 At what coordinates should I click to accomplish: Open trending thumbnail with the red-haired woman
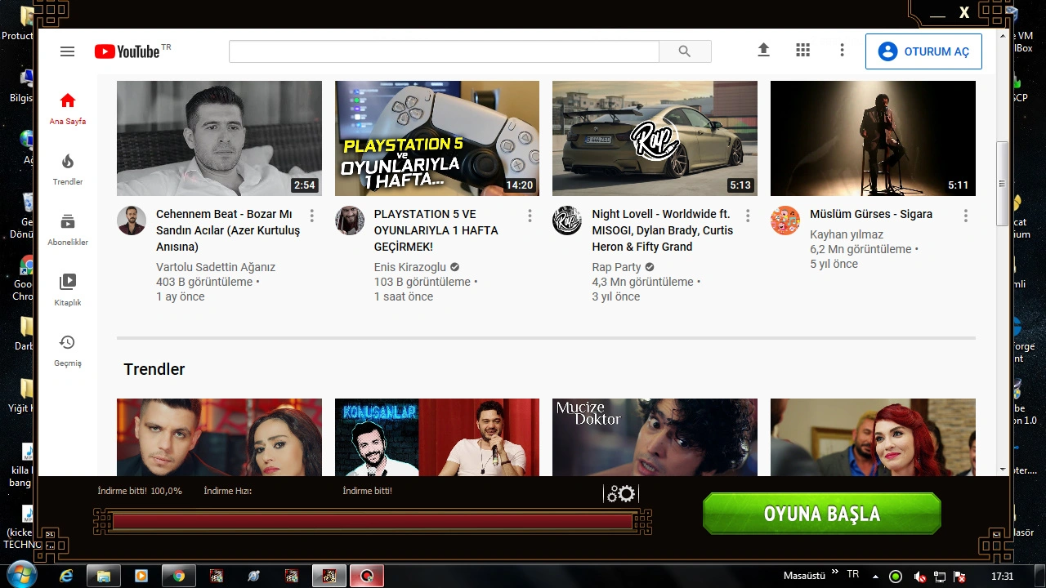pyautogui.click(x=873, y=437)
